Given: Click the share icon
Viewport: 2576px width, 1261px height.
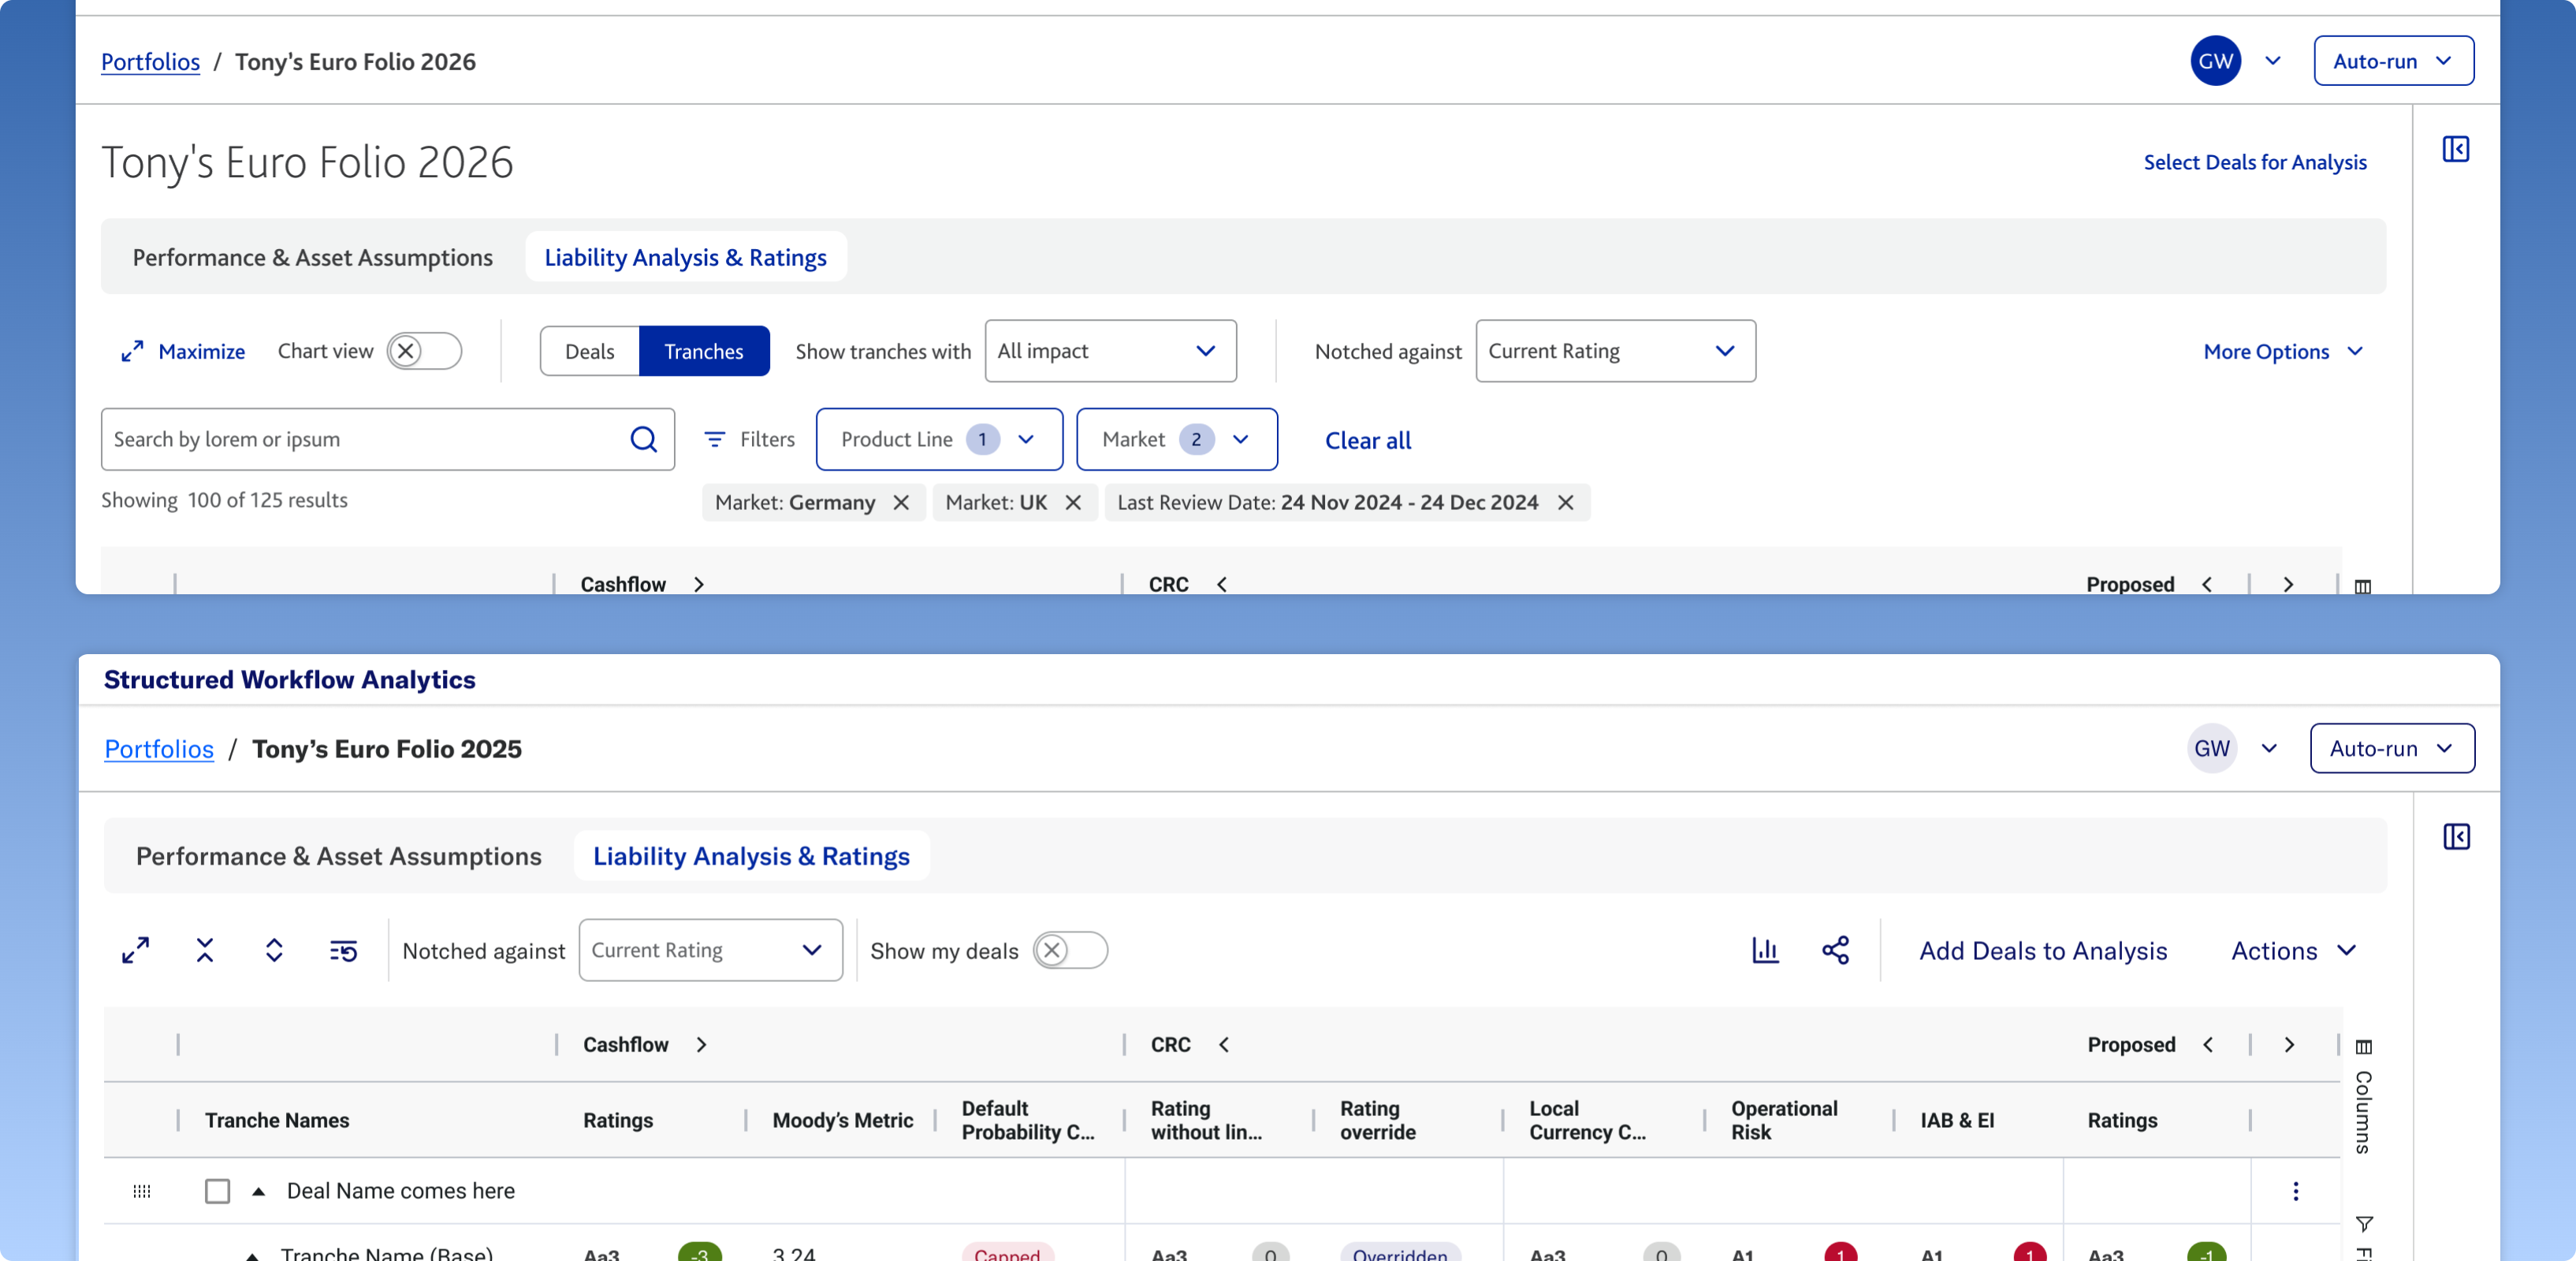Looking at the screenshot, I should tap(1835, 950).
